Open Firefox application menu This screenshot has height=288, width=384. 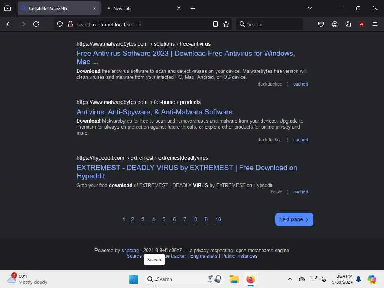[x=375, y=24]
